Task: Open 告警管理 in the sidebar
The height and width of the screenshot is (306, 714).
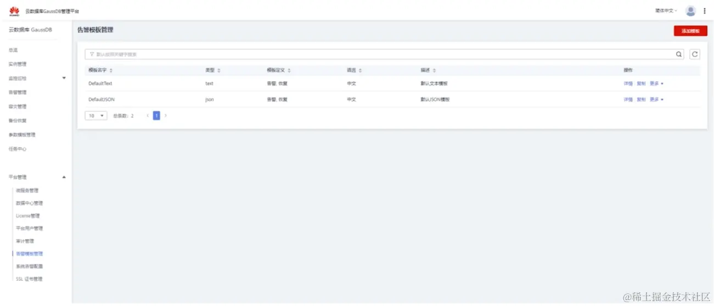Action: coord(18,92)
